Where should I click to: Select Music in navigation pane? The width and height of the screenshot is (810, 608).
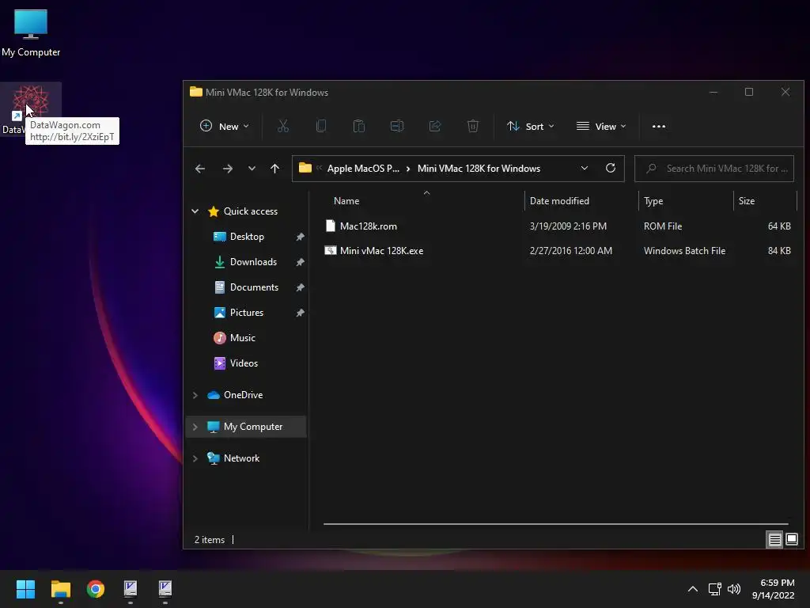click(x=242, y=337)
